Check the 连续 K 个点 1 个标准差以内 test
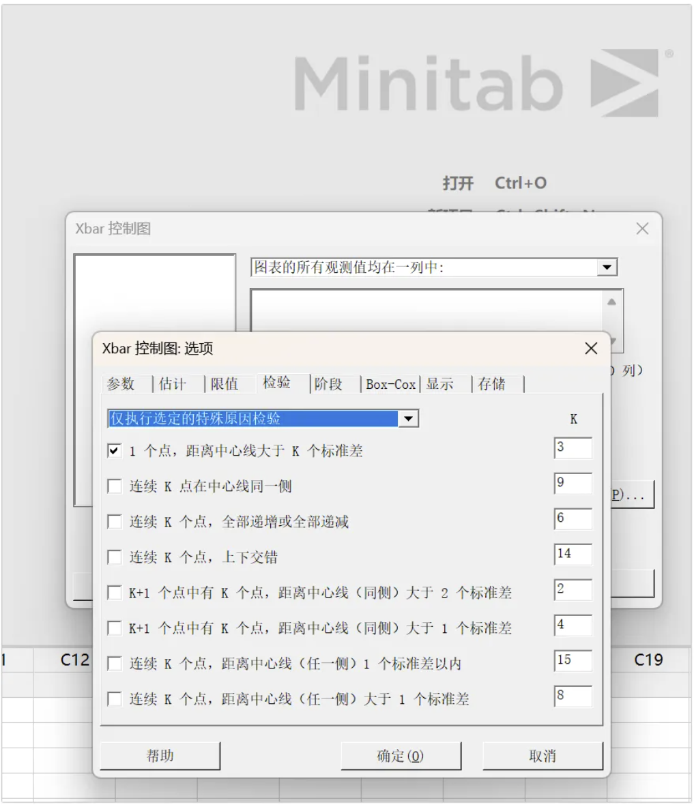This screenshot has width=694, height=809. tap(115, 664)
